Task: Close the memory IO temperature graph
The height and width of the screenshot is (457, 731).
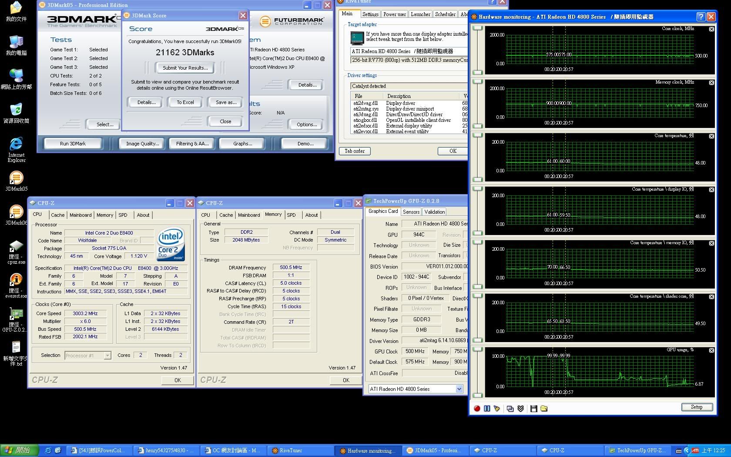Action: point(711,243)
